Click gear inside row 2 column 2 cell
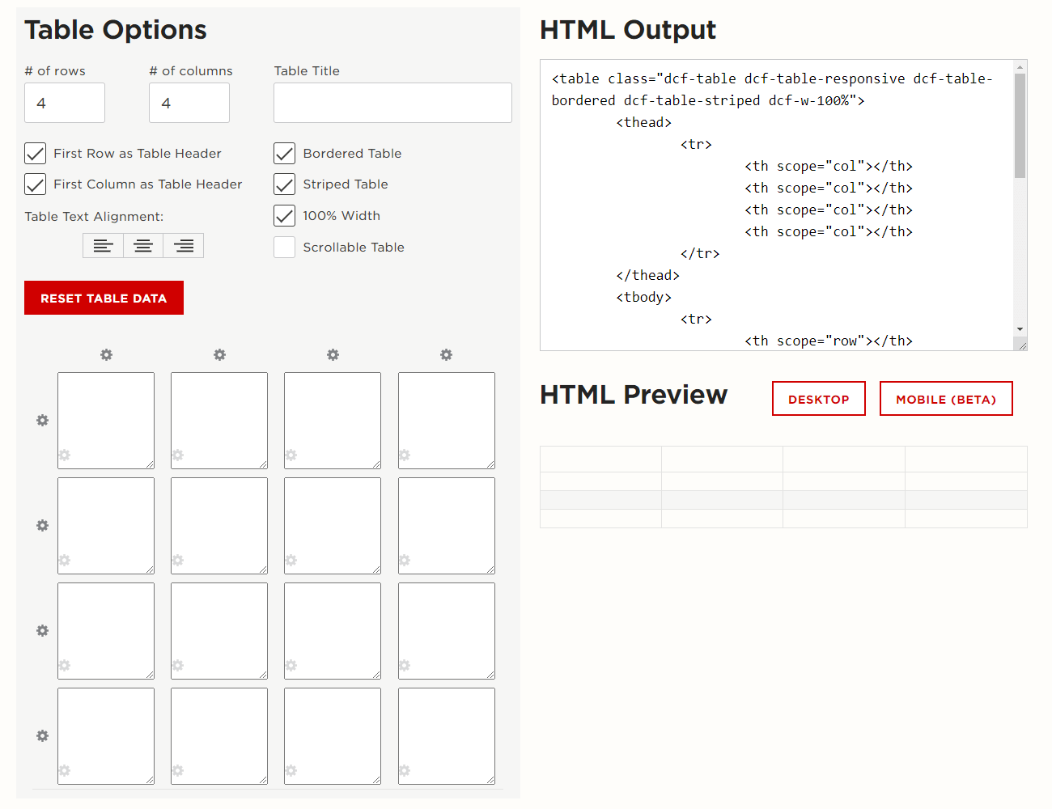Image resolution: width=1052 pixels, height=809 pixels. coord(178,561)
